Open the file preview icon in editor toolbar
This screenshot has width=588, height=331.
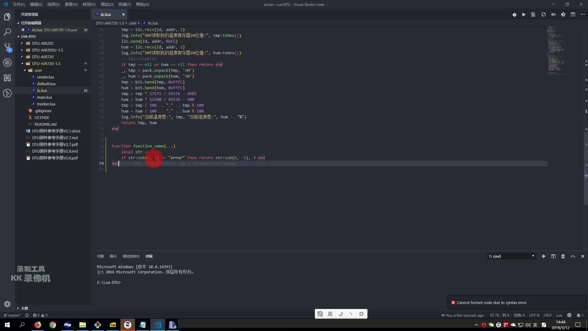click(533, 14)
